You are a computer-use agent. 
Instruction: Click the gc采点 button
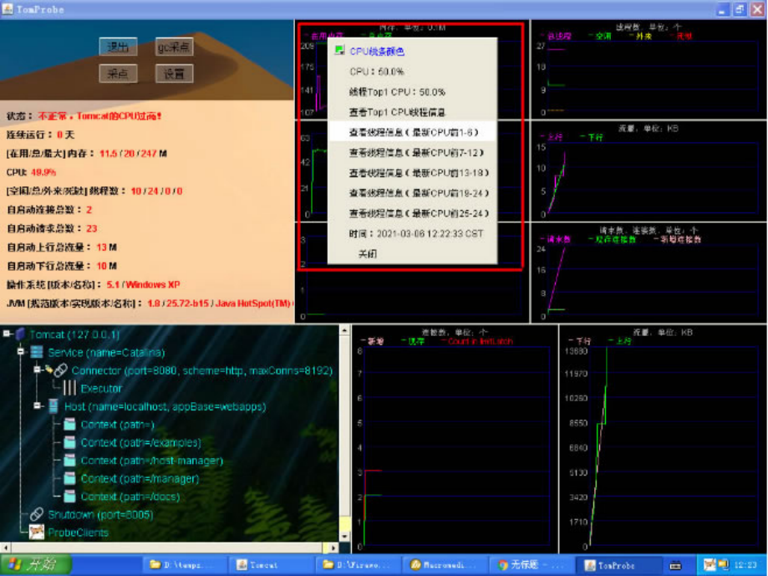174,47
